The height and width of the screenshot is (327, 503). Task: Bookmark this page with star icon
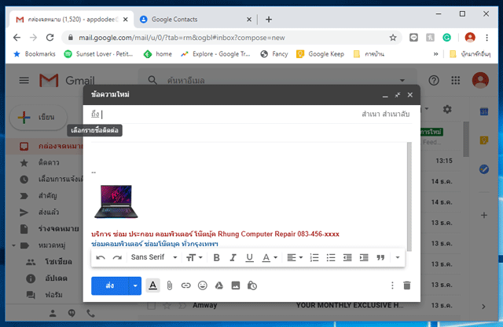point(393,38)
